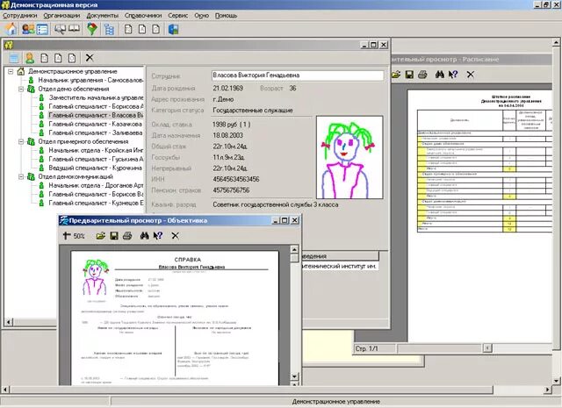Click the save diskette icon in Расписание preview
Viewport: 562px width, 408px height.
pos(409,75)
